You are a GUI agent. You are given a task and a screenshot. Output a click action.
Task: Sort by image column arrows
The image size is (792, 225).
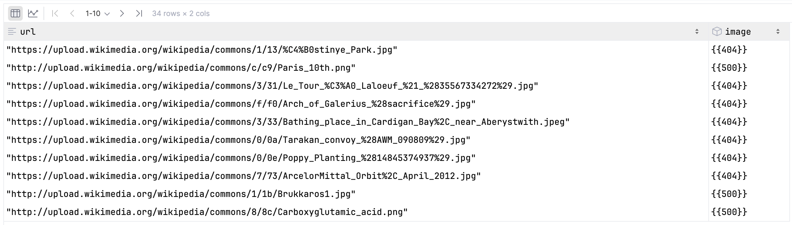tap(778, 32)
